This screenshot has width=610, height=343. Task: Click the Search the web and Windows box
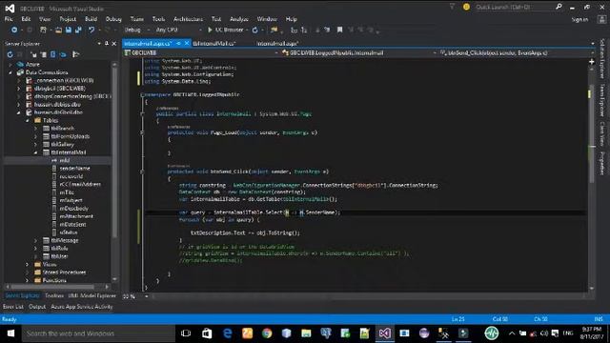98,333
